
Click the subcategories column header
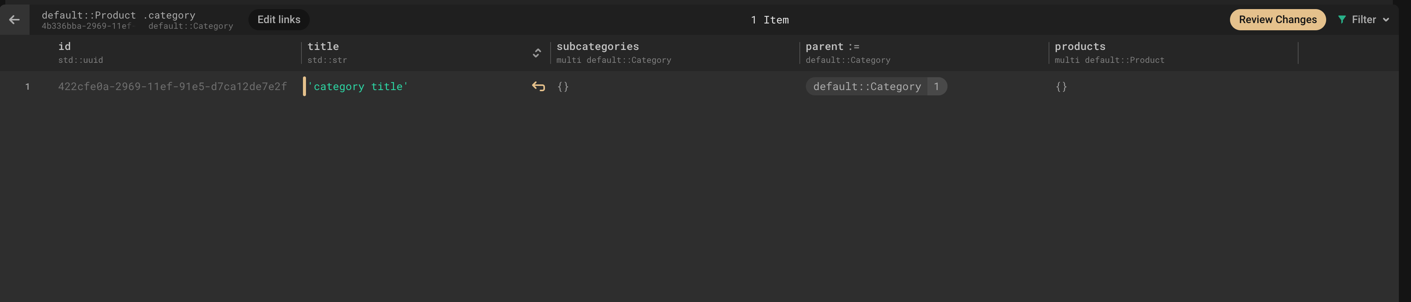598,47
